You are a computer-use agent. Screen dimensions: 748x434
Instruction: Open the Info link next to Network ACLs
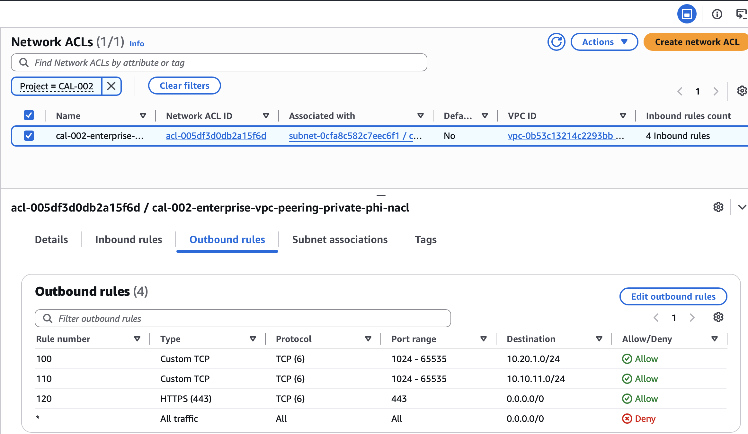pyautogui.click(x=137, y=43)
